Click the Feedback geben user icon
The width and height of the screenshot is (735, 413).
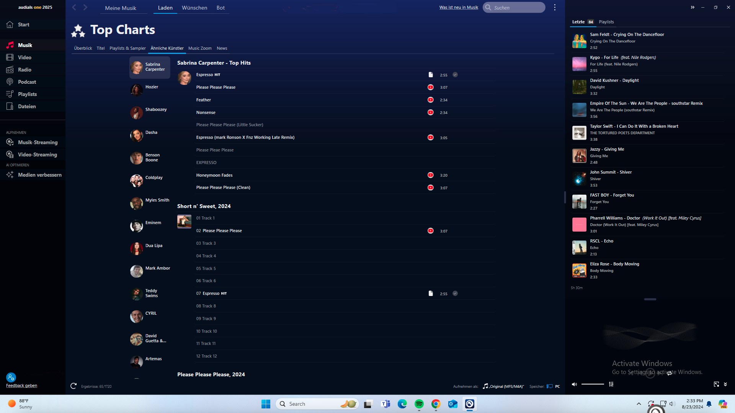(x=11, y=377)
